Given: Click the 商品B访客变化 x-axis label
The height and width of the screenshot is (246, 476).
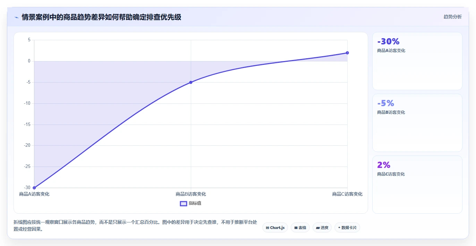Looking at the screenshot, I should pyautogui.click(x=191, y=194).
